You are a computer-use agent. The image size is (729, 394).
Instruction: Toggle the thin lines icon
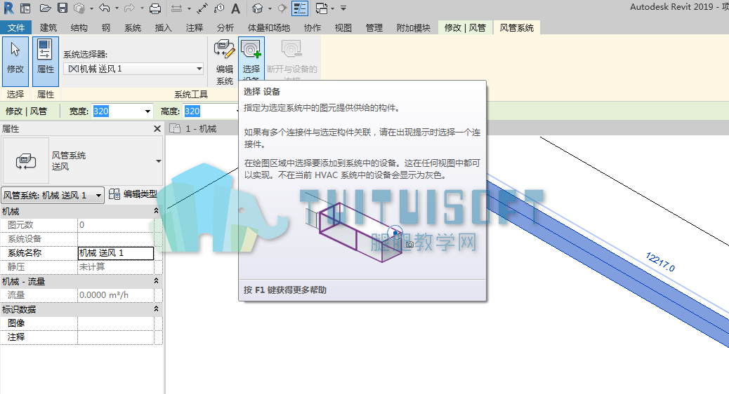tap(300, 8)
